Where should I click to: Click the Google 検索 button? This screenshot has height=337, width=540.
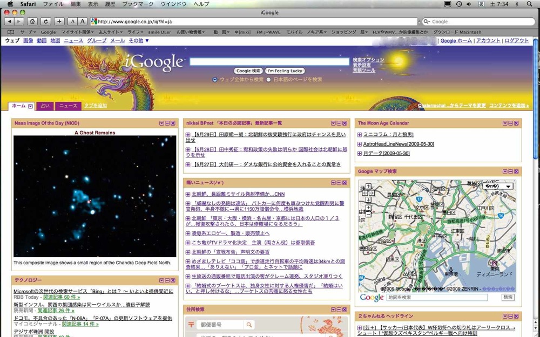tap(248, 71)
